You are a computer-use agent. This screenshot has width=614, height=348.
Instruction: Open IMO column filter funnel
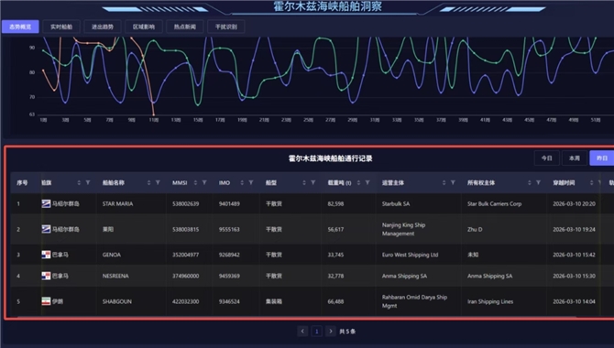(x=251, y=183)
